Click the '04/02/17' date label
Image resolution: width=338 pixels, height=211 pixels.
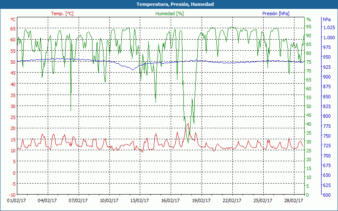coord(47,200)
